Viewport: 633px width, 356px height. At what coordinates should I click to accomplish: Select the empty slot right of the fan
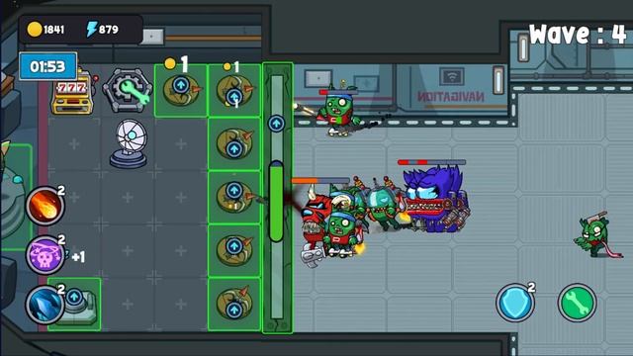(181, 143)
